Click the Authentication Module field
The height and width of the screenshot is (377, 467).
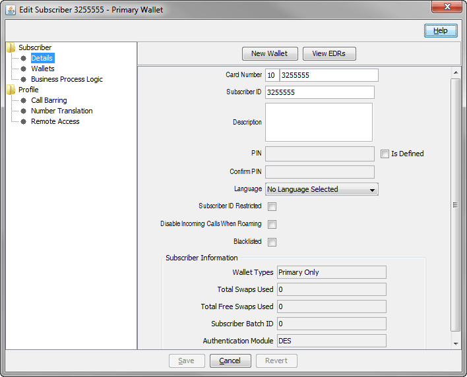pyautogui.click(x=332, y=341)
